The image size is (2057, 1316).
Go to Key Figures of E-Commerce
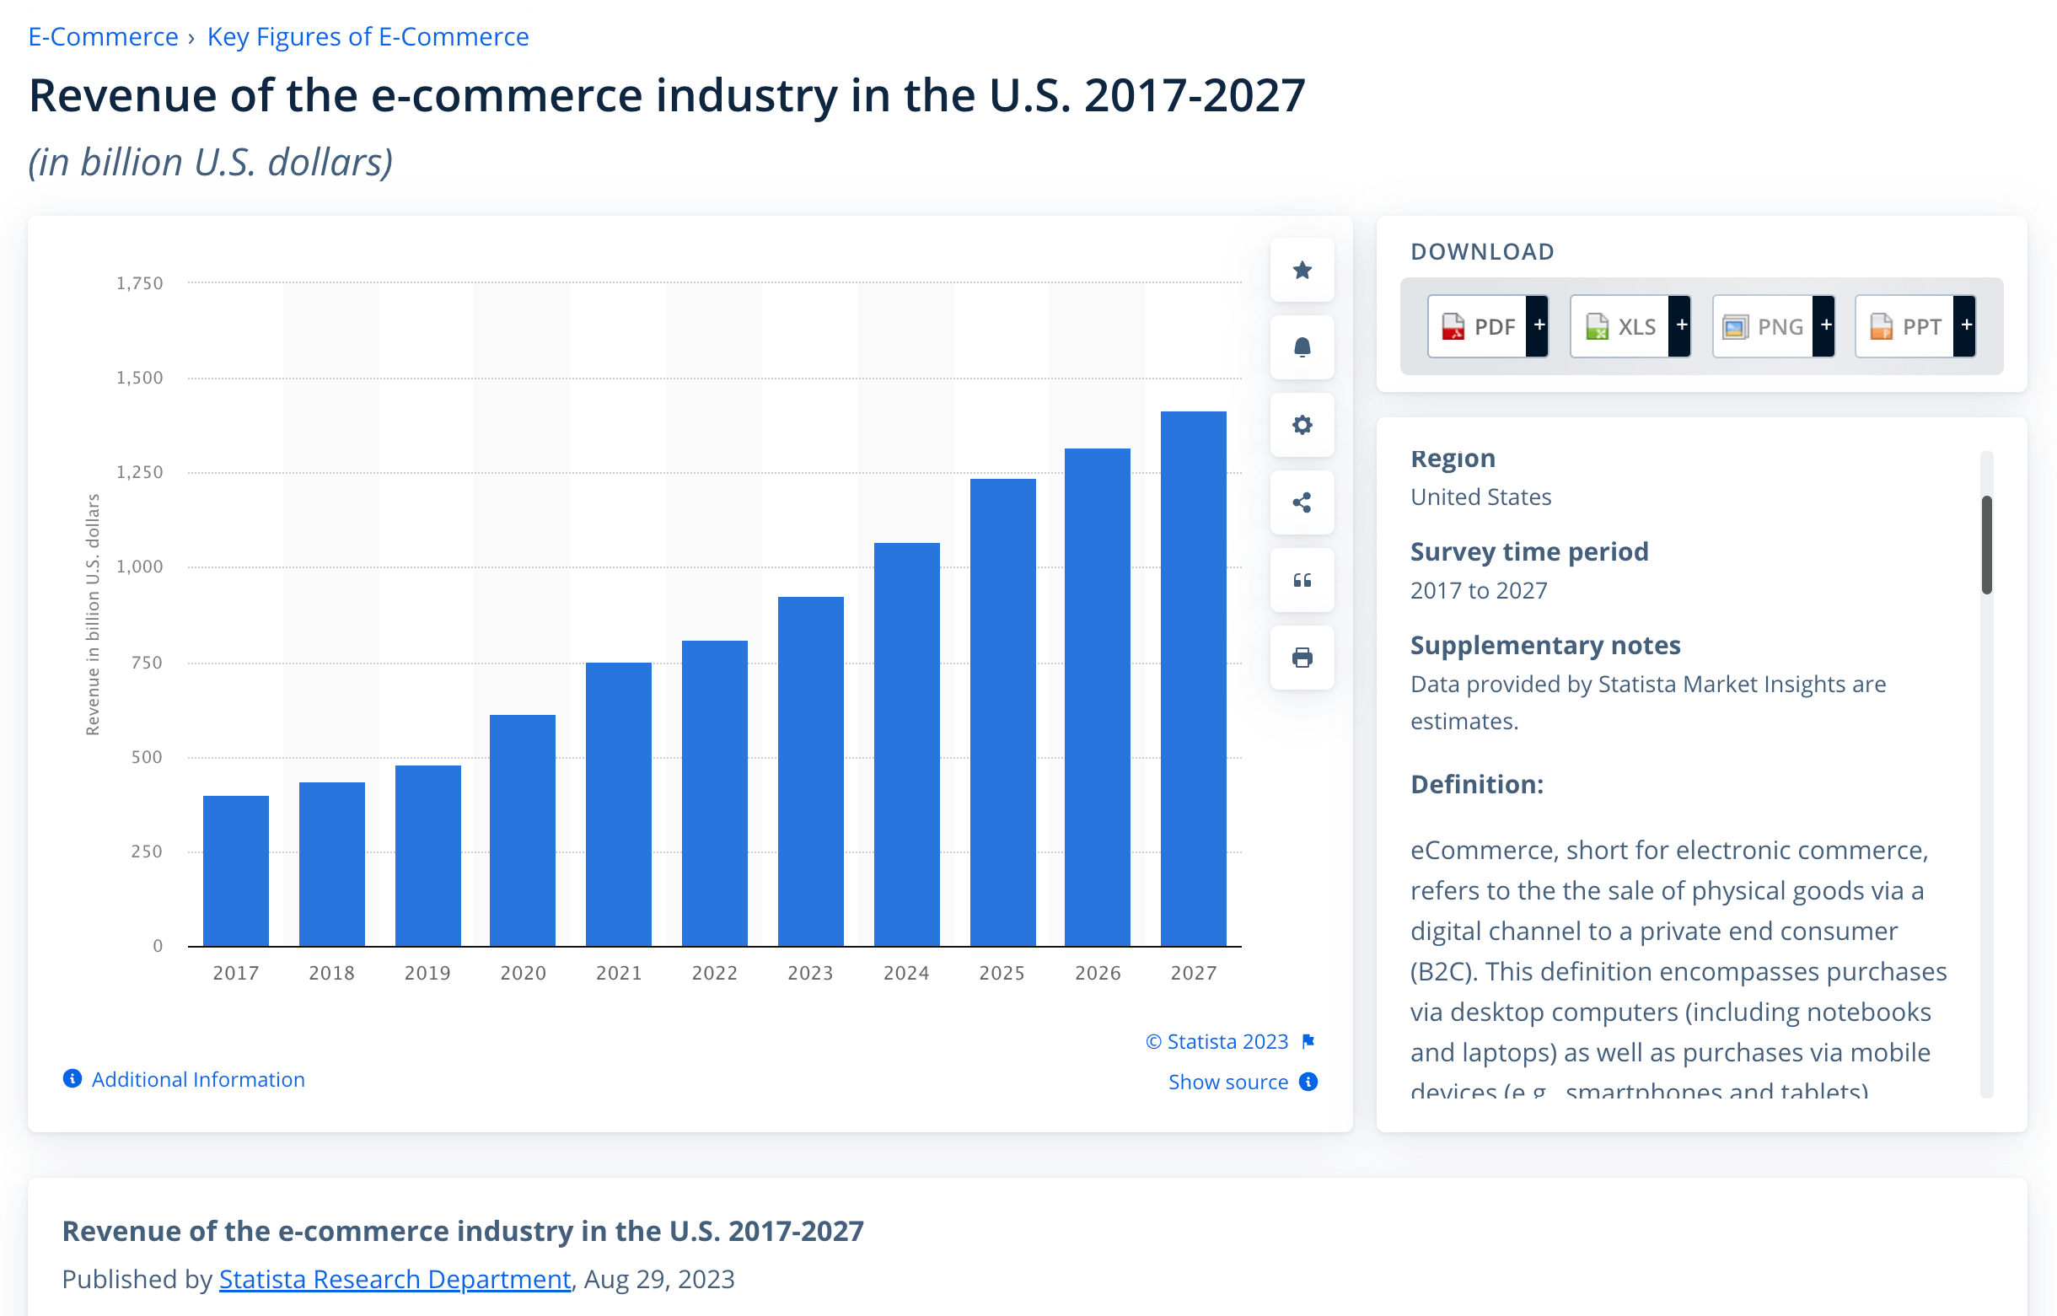368,37
